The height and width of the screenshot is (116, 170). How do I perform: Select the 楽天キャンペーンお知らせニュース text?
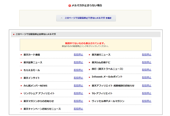click(x=42, y=109)
